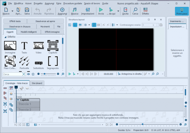The height and width of the screenshot is (133, 190).
Task: Collapse the Difetto group in toolbox
Action: (5, 37)
